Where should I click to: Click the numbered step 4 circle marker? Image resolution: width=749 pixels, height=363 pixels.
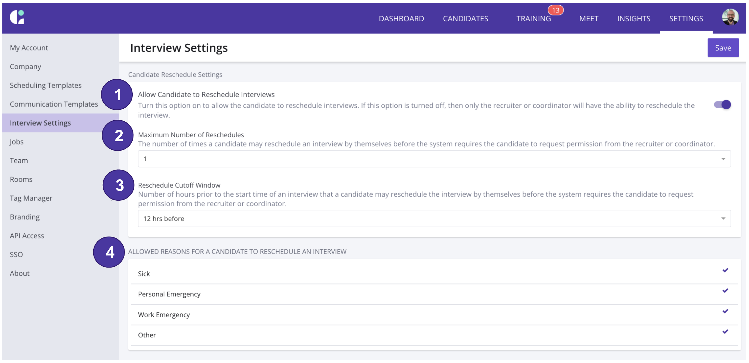coord(109,252)
